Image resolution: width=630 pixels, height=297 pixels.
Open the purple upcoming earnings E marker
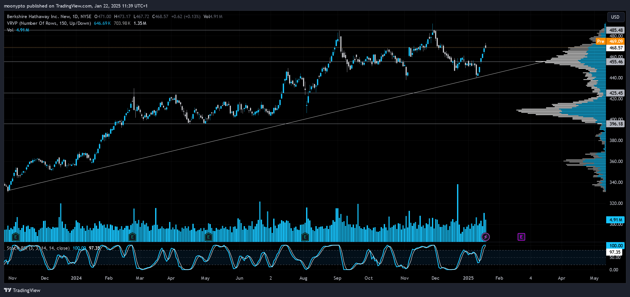[521, 237]
